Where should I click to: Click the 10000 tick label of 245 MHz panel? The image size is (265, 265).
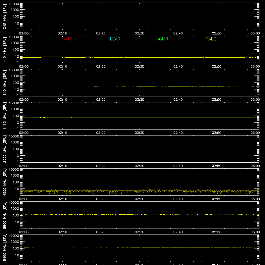pos(14,4)
